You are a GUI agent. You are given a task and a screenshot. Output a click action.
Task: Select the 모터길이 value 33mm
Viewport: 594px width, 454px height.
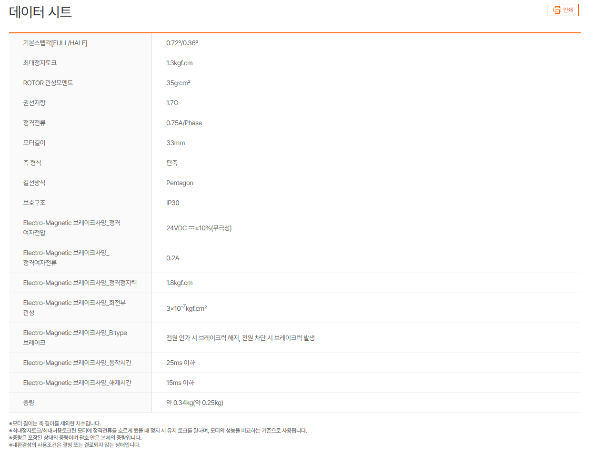coord(176,143)
